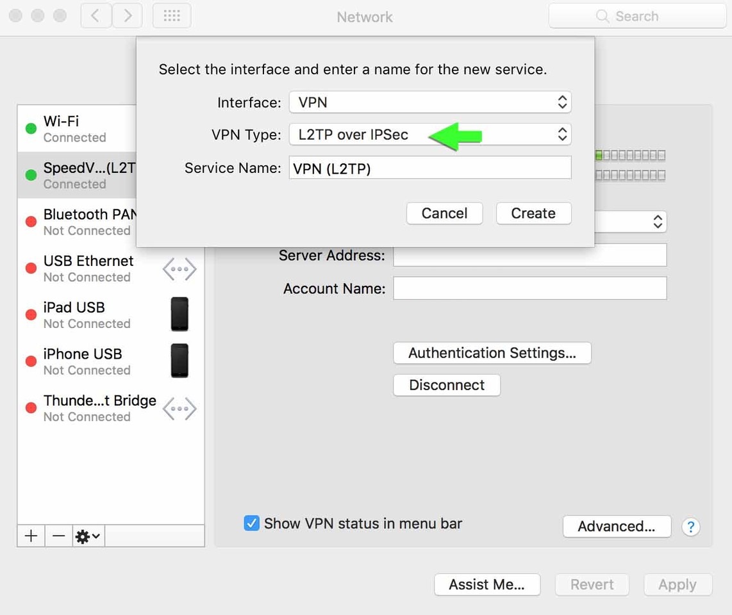Click the back navigation arrow in toolbar
The height and width of the screenshot is (615, 732).
click(x=96, y=17)
